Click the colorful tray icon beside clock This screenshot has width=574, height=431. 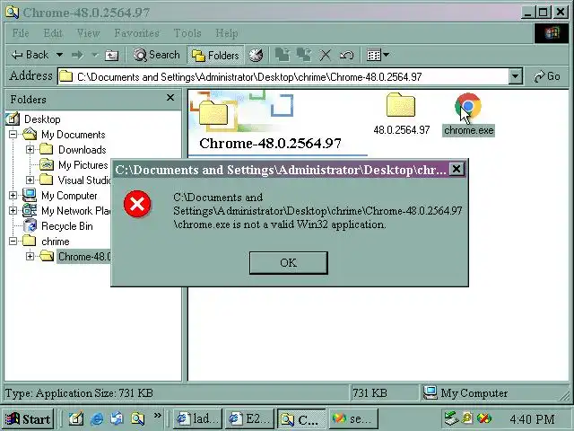484,418
